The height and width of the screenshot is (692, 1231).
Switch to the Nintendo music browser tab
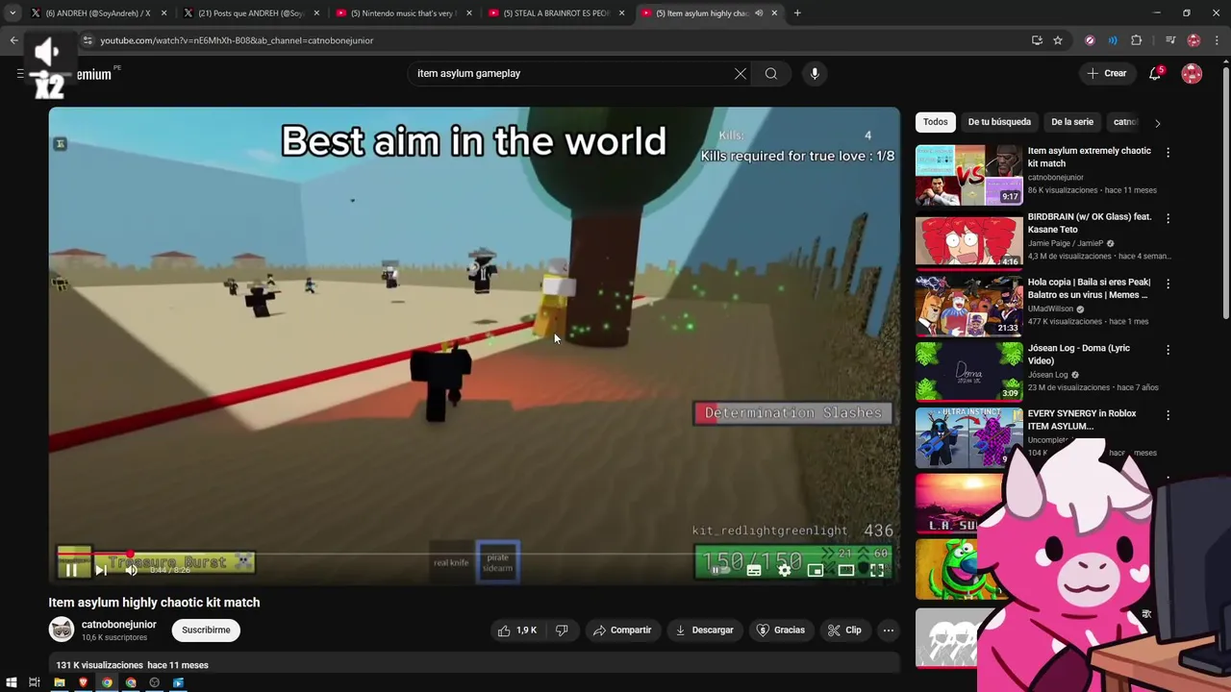(404, 13)
